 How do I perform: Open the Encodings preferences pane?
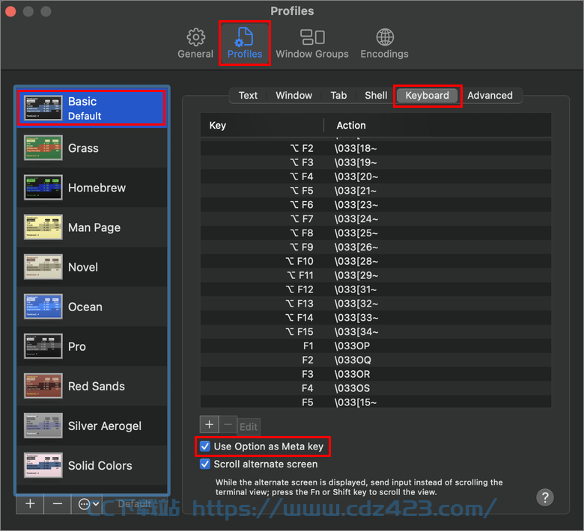(x=384, y=43)
